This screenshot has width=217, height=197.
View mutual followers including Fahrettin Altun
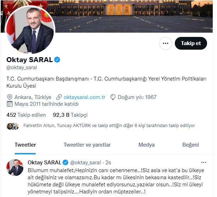109,126
